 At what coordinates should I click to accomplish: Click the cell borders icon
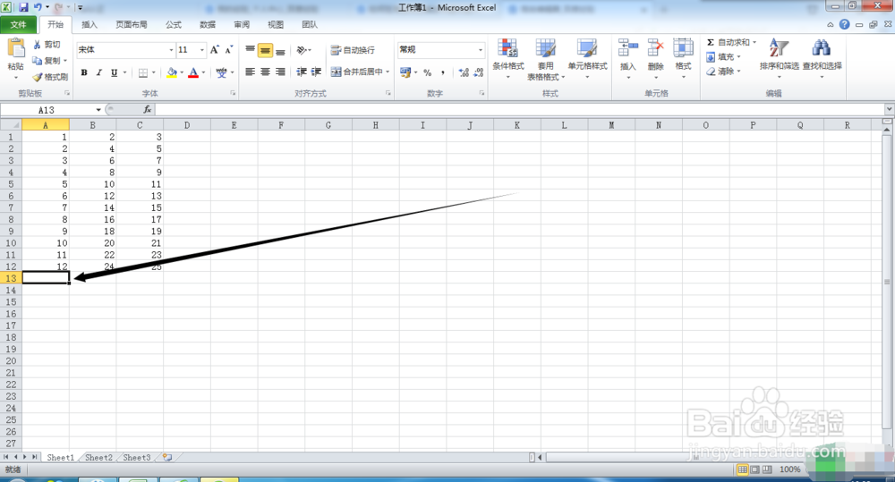143,72
